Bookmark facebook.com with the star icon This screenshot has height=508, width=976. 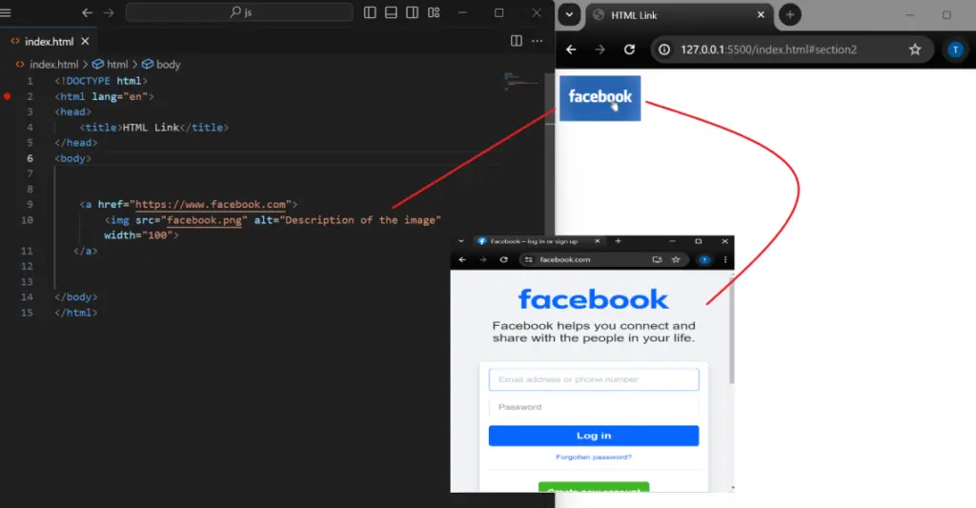676,259
